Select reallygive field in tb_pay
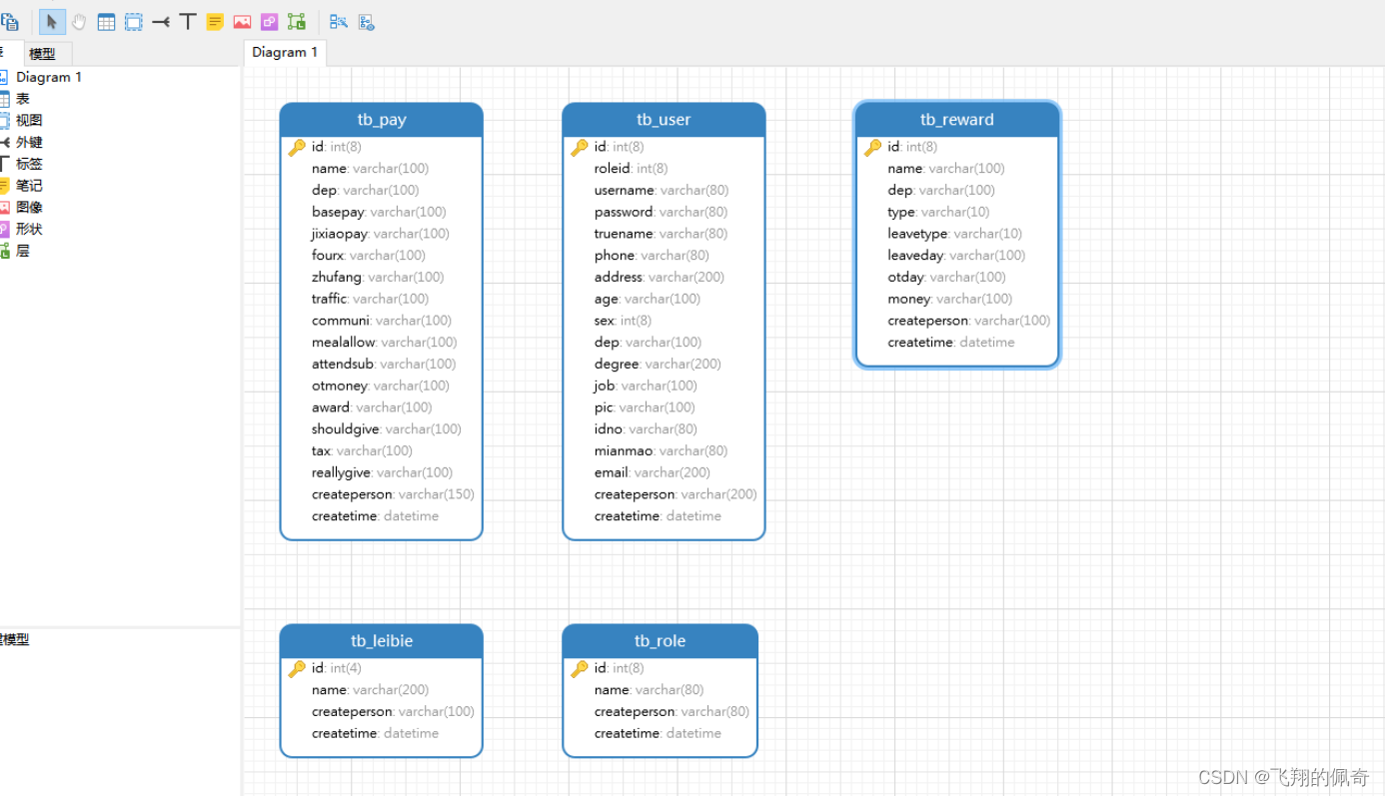 click(382, 472)
